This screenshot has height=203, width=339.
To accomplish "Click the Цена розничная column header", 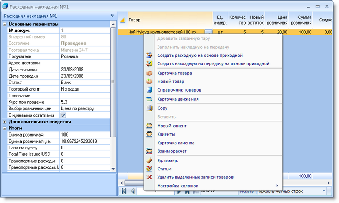I will (277, 20).
